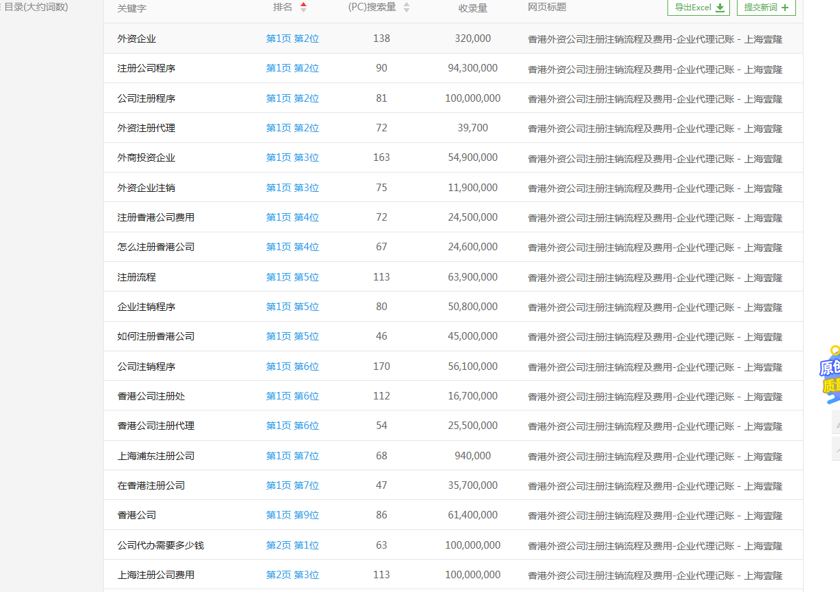Screen dimensions: 840x592
Task: Click 第1页 第3位 link for 外商投资企业
Action: tap(292, 157)
